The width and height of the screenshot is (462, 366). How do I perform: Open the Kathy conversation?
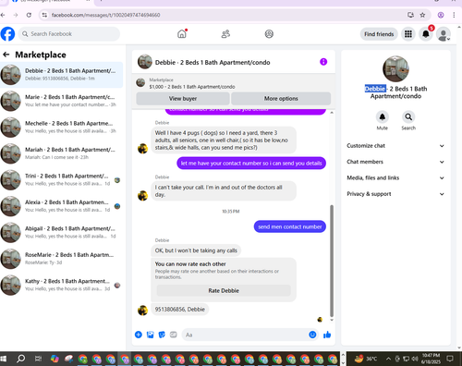click(x=61, y=285)
